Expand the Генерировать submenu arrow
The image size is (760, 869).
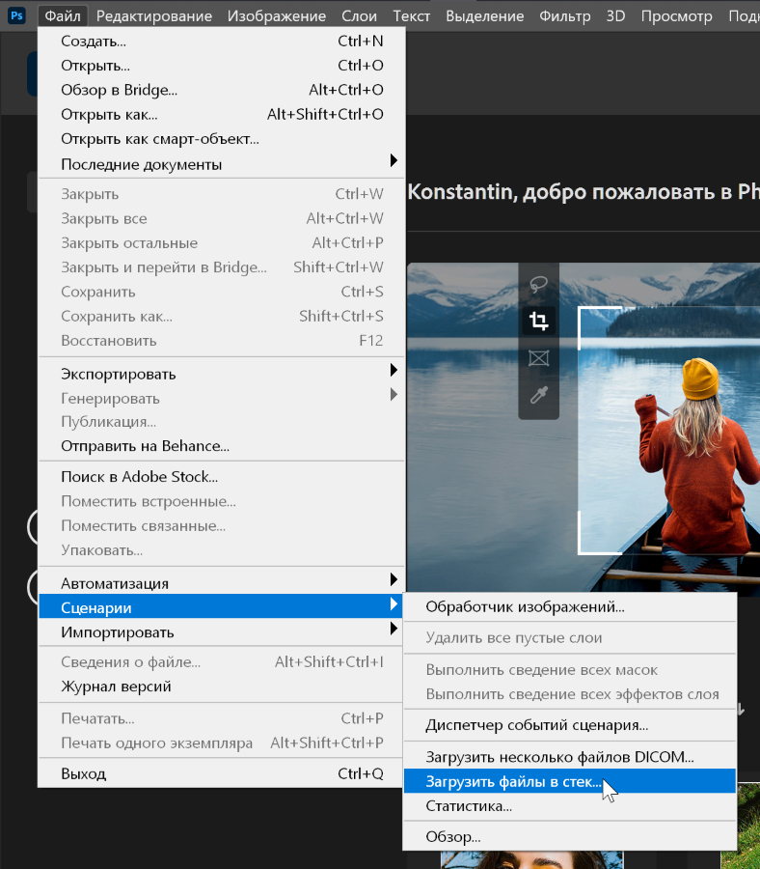click(393, 395)
